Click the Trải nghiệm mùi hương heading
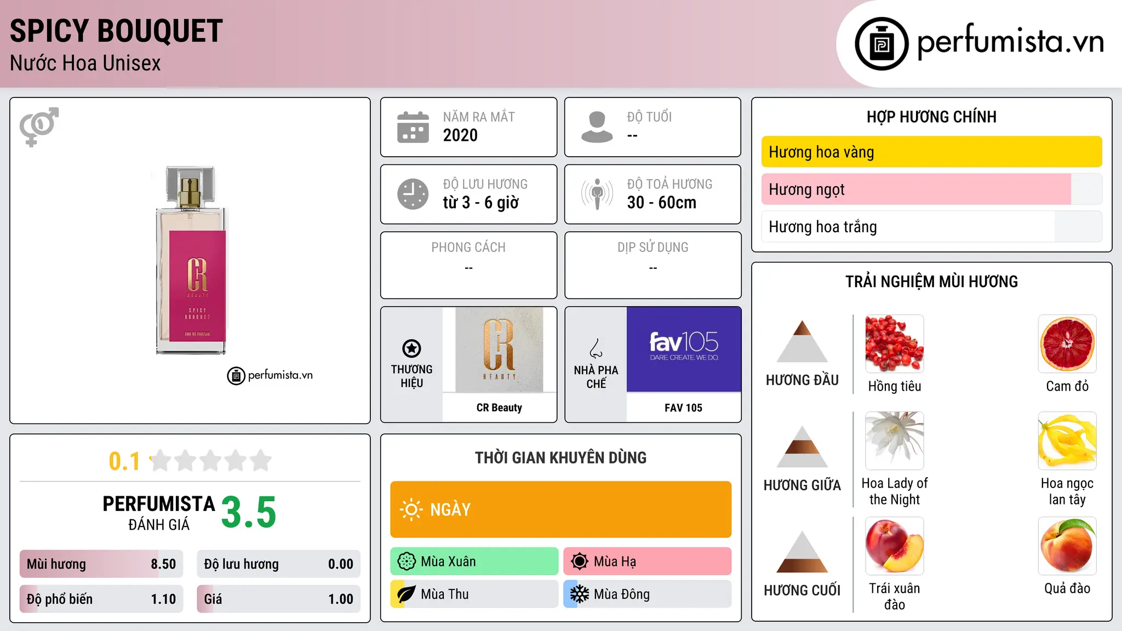The width and height of the screenshot is (1122, 631). point(931,282)
